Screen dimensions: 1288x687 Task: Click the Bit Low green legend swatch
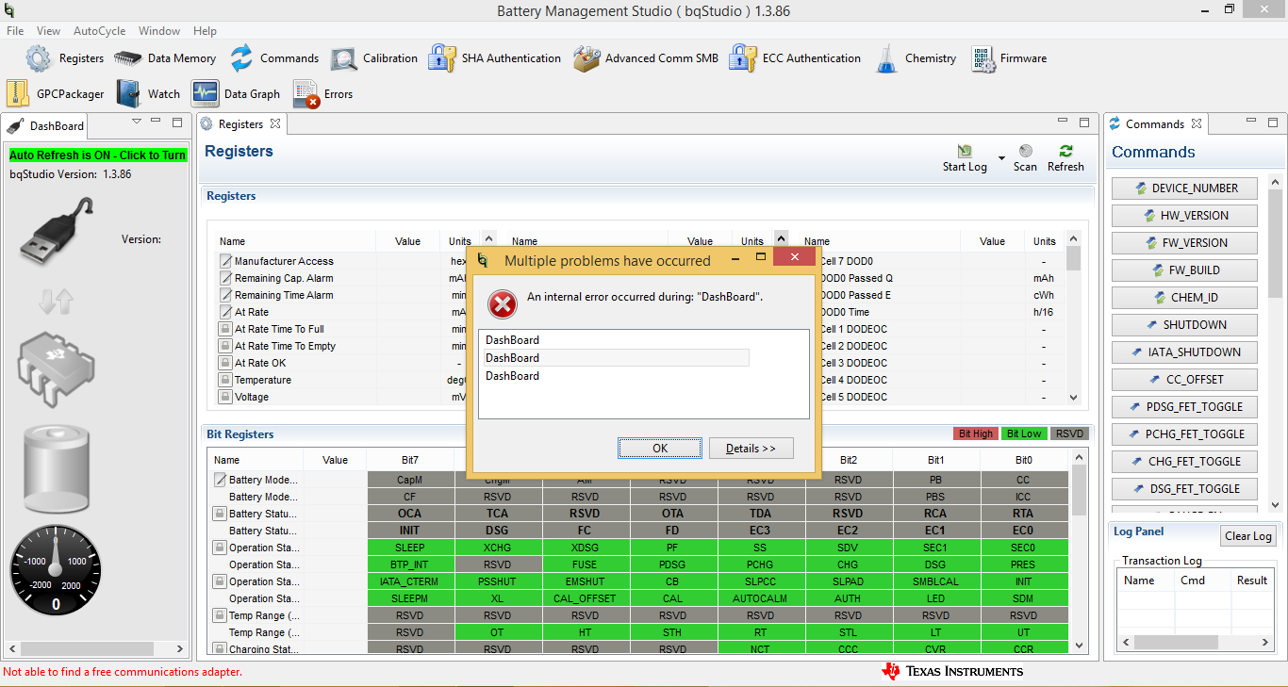pos(1023,433)
